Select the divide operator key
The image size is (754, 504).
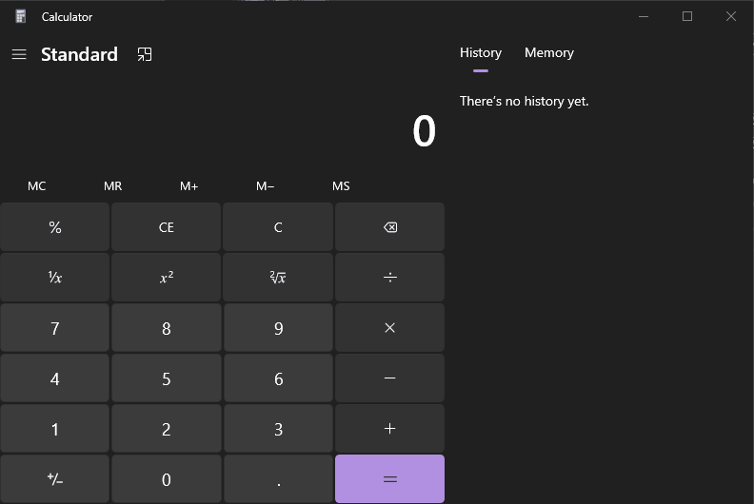390,278
